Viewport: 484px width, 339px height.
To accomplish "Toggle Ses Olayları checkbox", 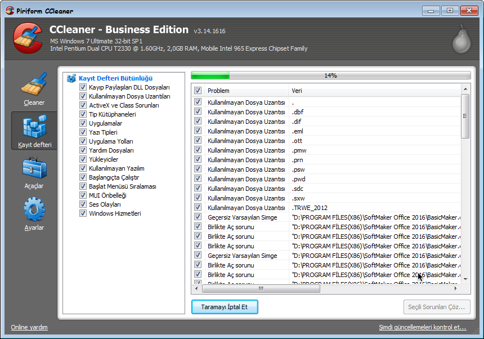I will (83, 204).
